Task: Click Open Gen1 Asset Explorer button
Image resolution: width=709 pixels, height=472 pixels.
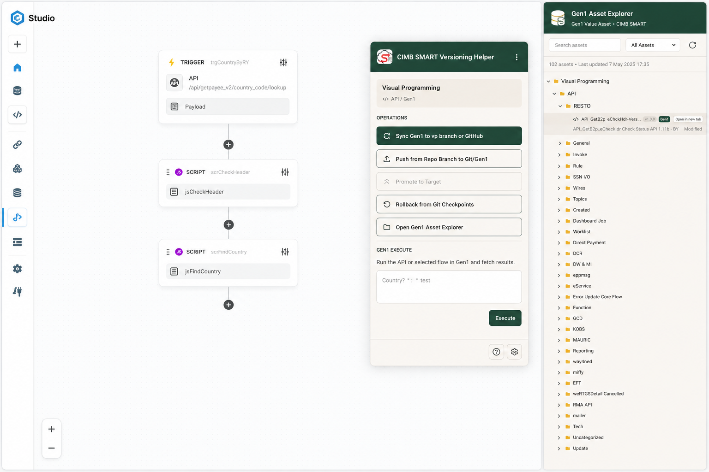Action: click(449, 227)
